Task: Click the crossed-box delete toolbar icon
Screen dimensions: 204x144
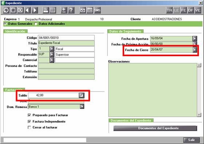Action: coord(20,10)
